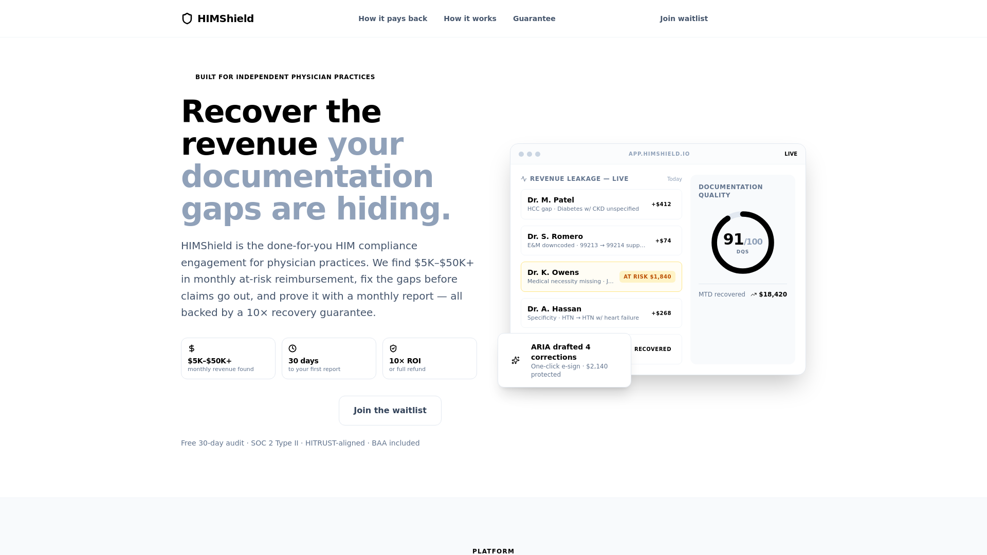The height and width of the screenshot is (555, 987).
Task: Click the Documentation Quality heading
Action: tap(730, 191)
